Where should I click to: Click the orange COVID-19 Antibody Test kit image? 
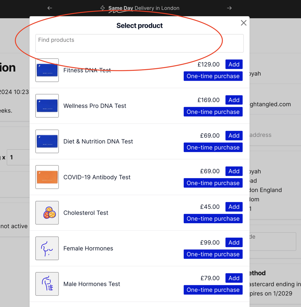[47, 177]
